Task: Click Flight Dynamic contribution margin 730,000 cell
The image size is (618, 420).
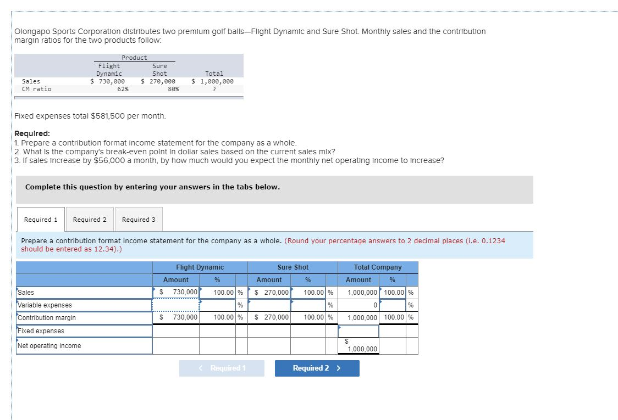Action: tap(176, 318)
